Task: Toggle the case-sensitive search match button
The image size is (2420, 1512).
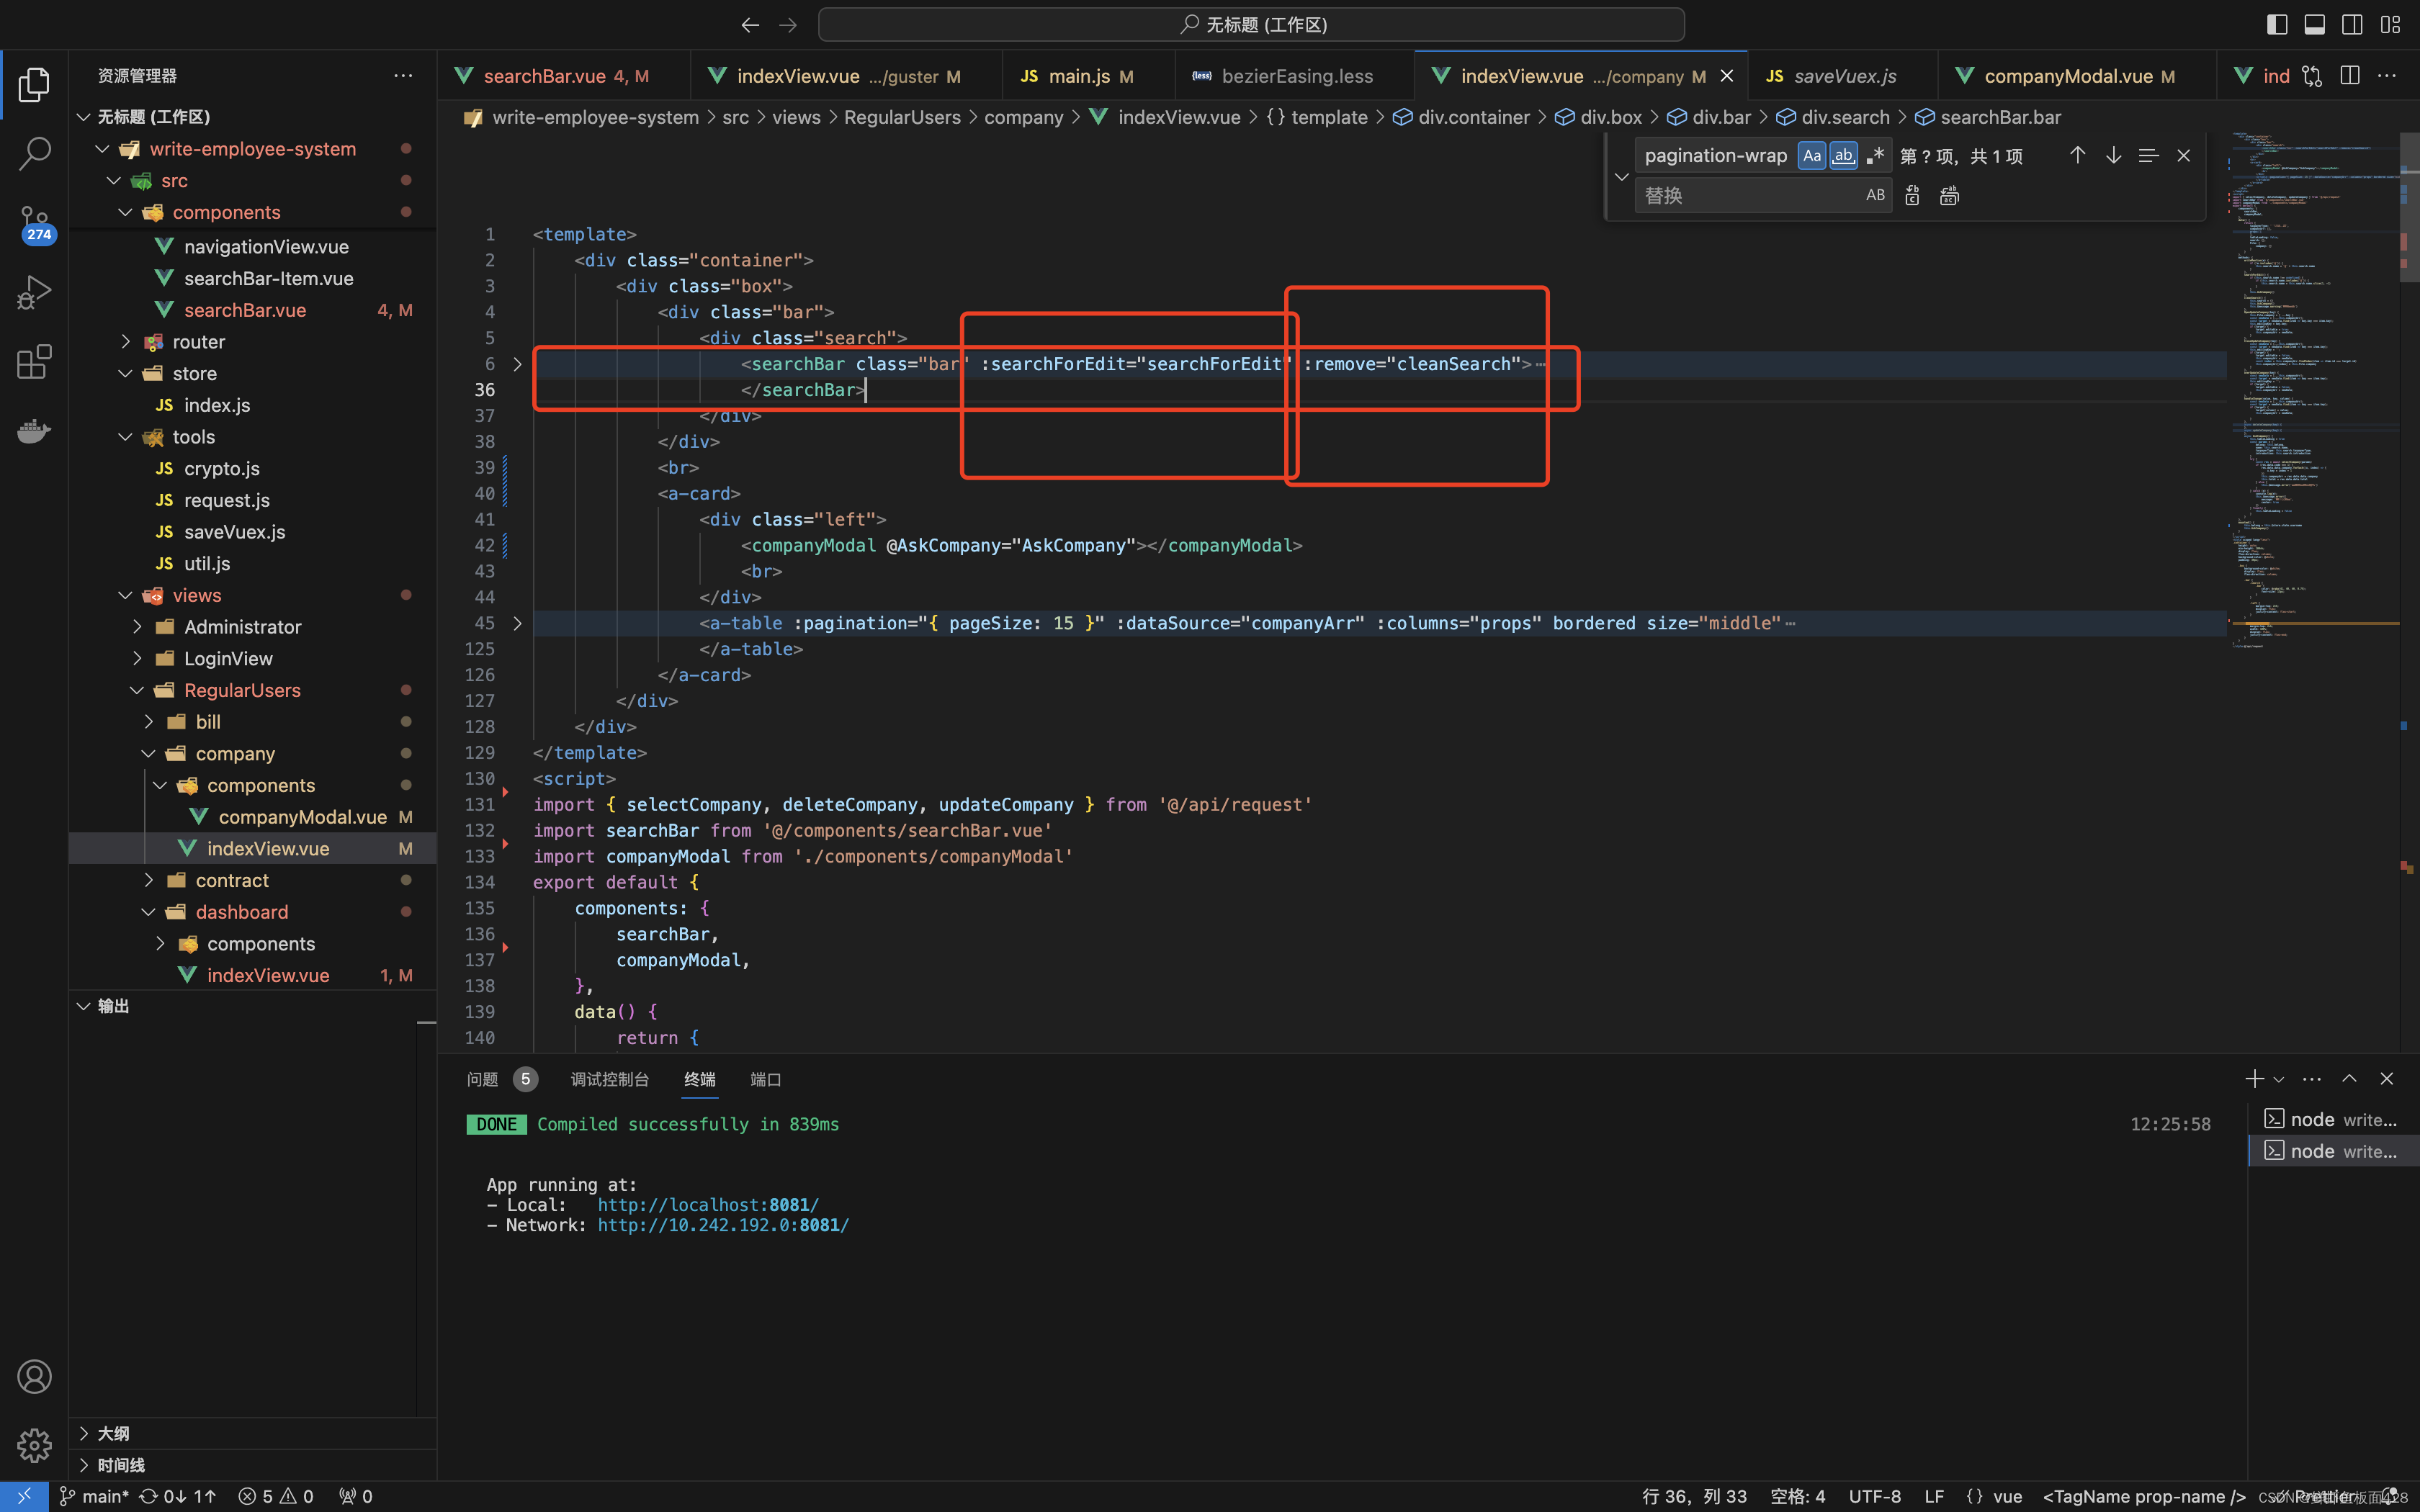Action: tap(1809, 155)
